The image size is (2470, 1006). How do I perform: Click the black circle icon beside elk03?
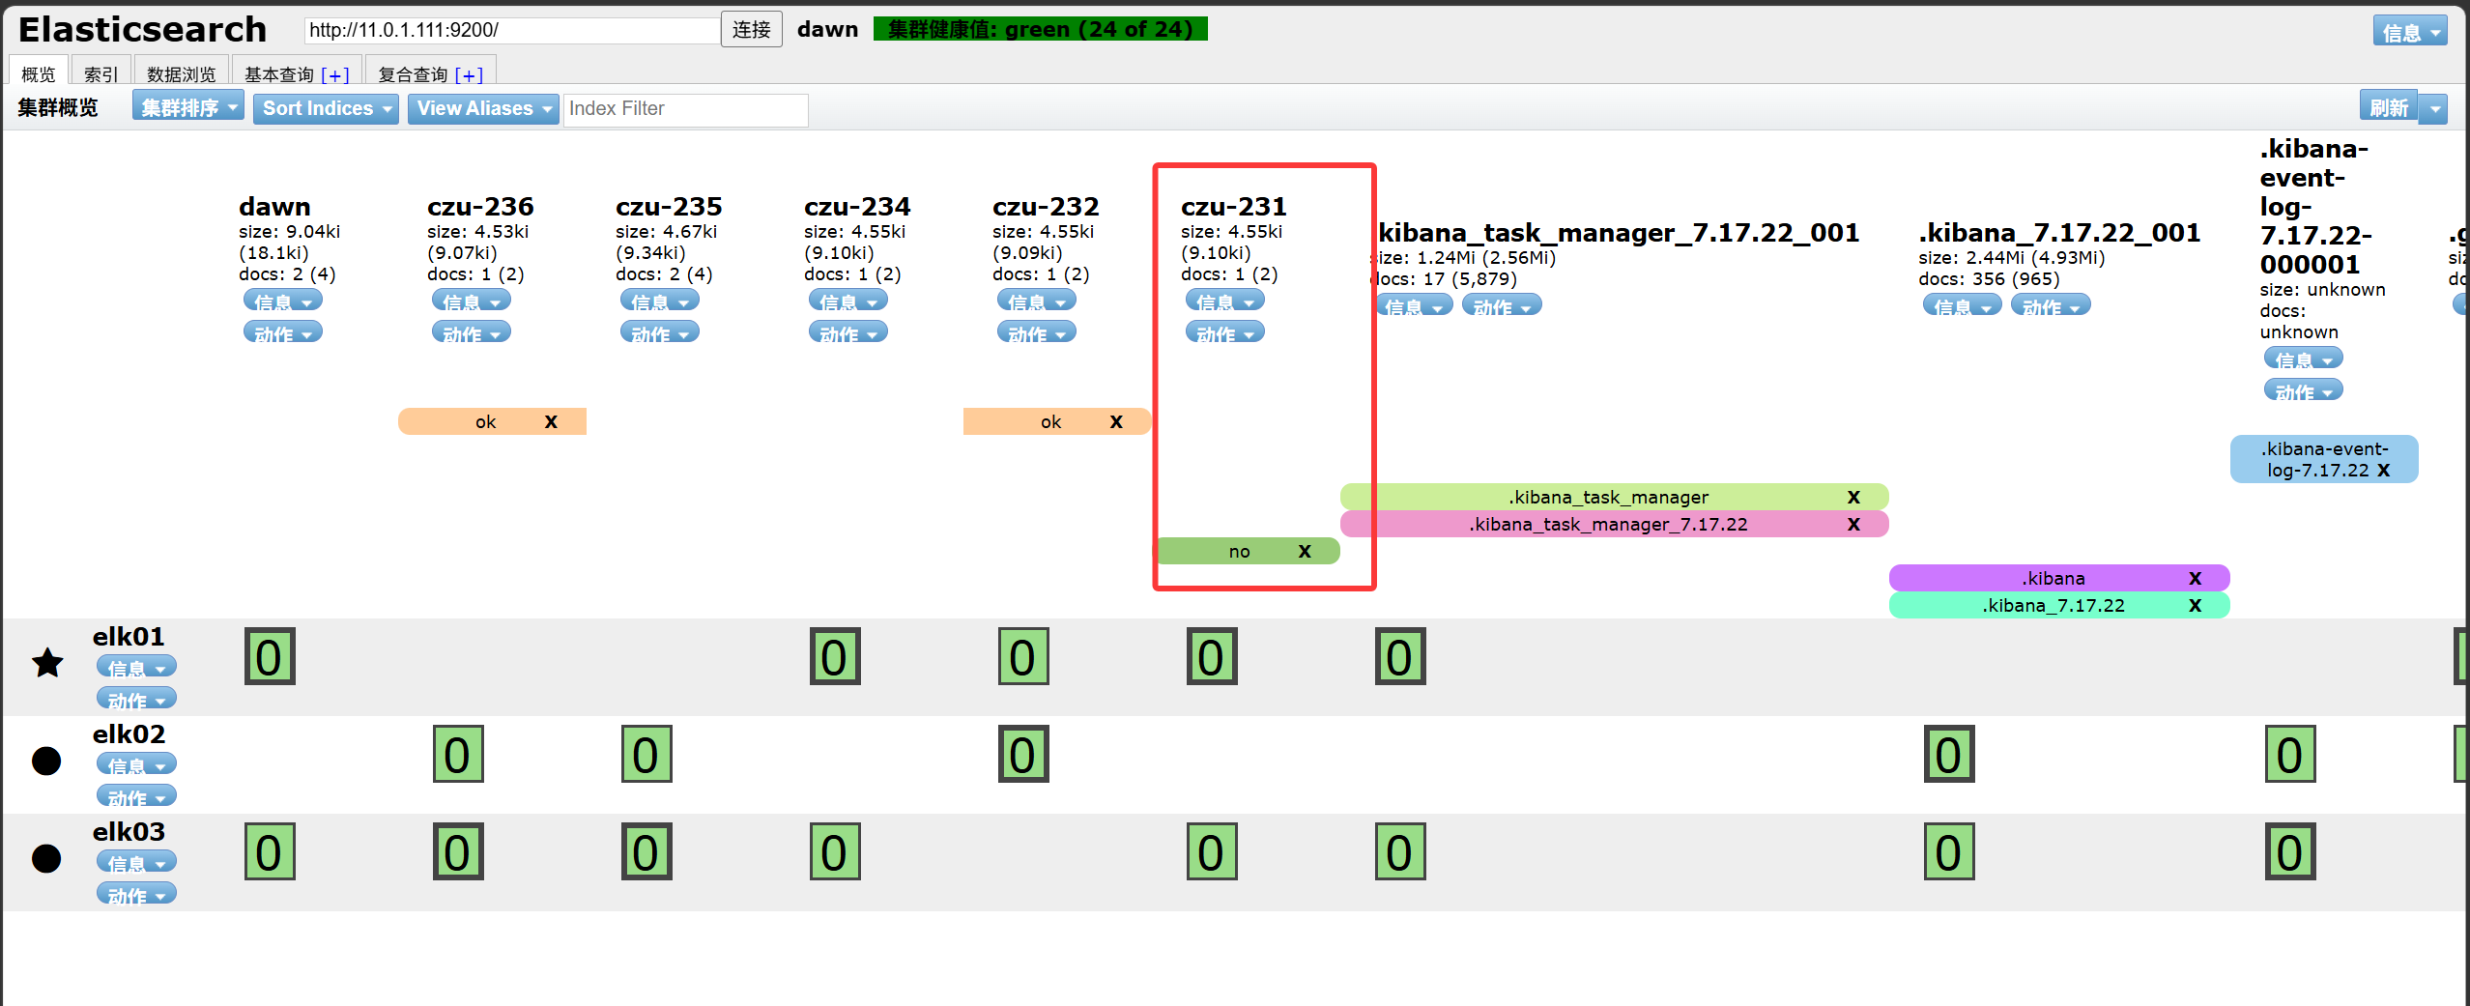(46, 858)
